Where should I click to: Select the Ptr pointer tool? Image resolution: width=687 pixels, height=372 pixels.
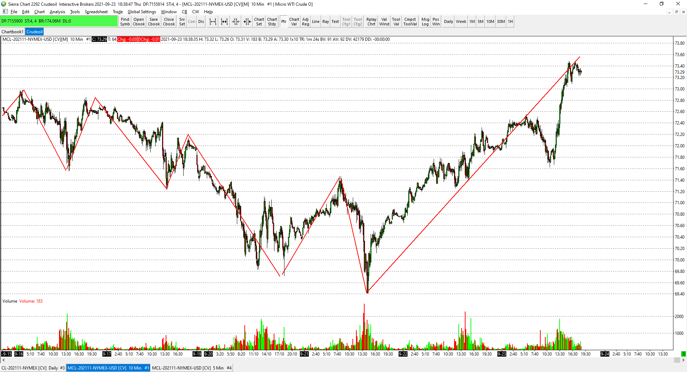coord(284,22)
